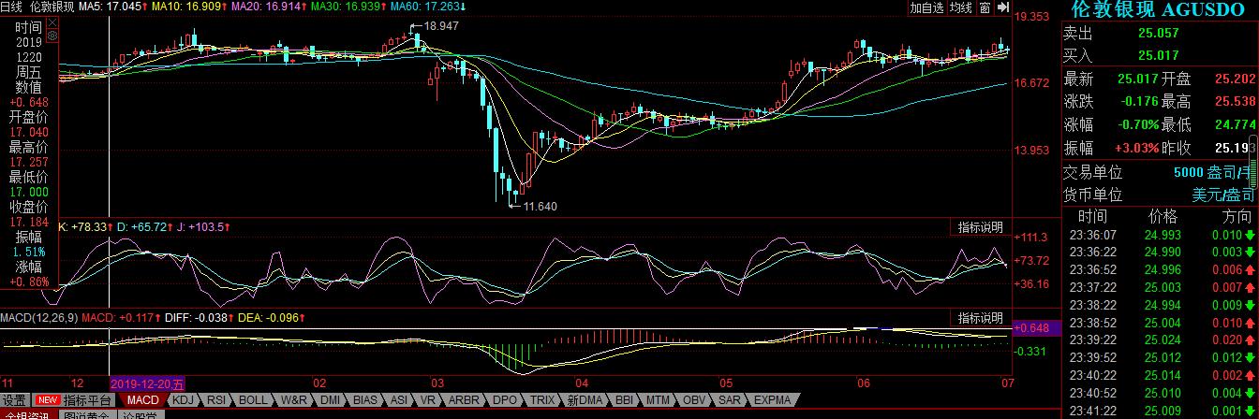This screenshot has height=419, width=1259.
Task: Select the BBI indicator tab
Action: point(626,400)
